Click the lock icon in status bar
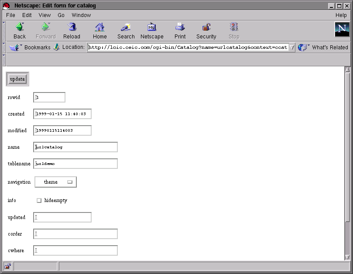Viewport: 353px width, 274px height. click(x=8, y=266)
